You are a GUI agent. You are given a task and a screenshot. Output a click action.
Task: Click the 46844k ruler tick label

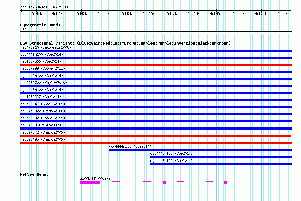(x=103, y=13)
